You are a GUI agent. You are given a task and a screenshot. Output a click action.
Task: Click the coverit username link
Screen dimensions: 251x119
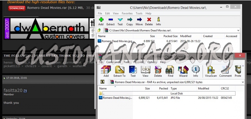(47, 66)
